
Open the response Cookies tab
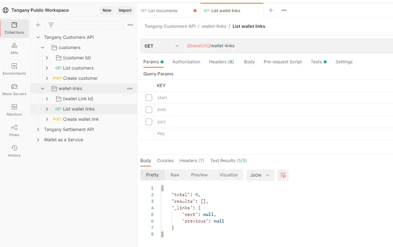pos(165,161)
